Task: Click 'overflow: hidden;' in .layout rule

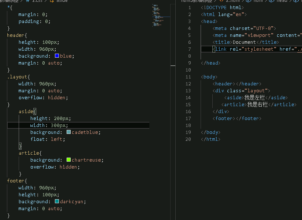Action: point(43,97)
